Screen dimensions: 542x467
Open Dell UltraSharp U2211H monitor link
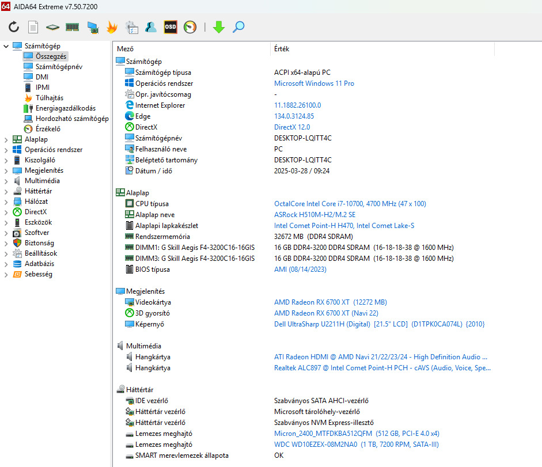(x=380, y=324)
